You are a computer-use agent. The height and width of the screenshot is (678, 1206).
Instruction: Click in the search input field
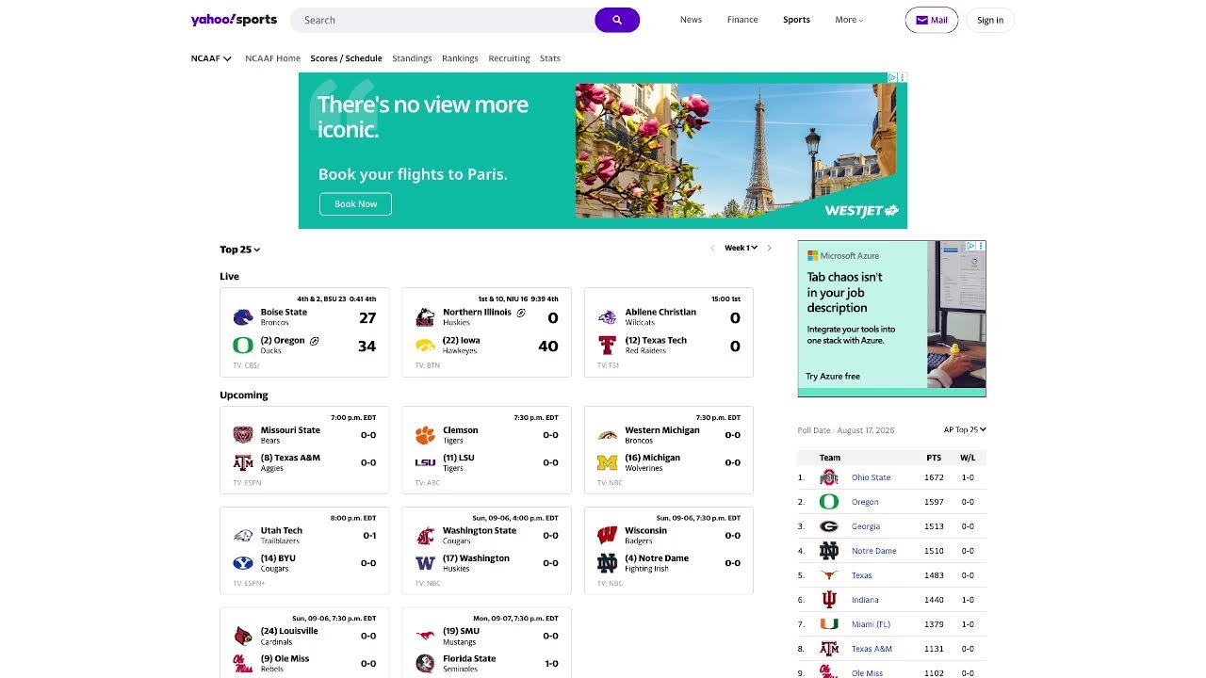(x=443, y=20)
